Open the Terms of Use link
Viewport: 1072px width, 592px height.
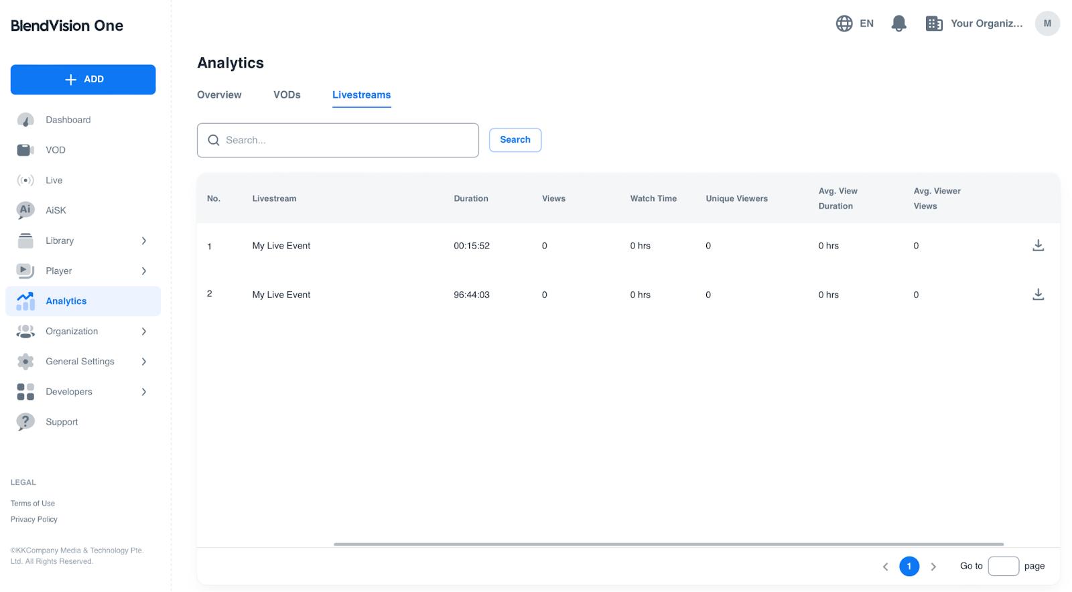tap(33, 504)
